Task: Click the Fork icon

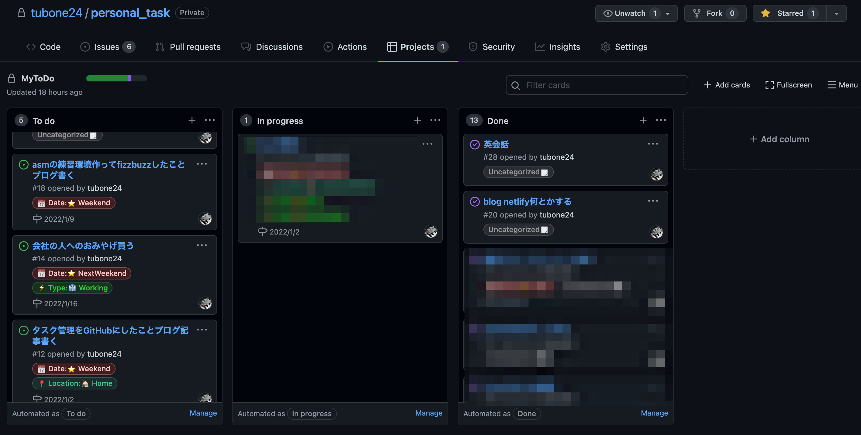Action: pyautogui.click(x=697, y=13)
